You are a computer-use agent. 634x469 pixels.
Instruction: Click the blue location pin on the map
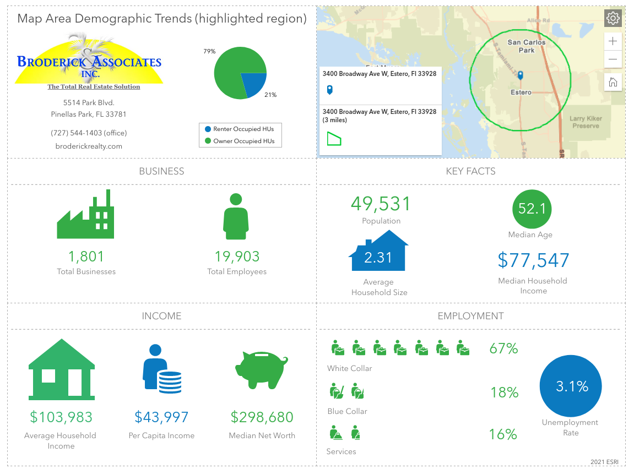click(x=520, y=75)
